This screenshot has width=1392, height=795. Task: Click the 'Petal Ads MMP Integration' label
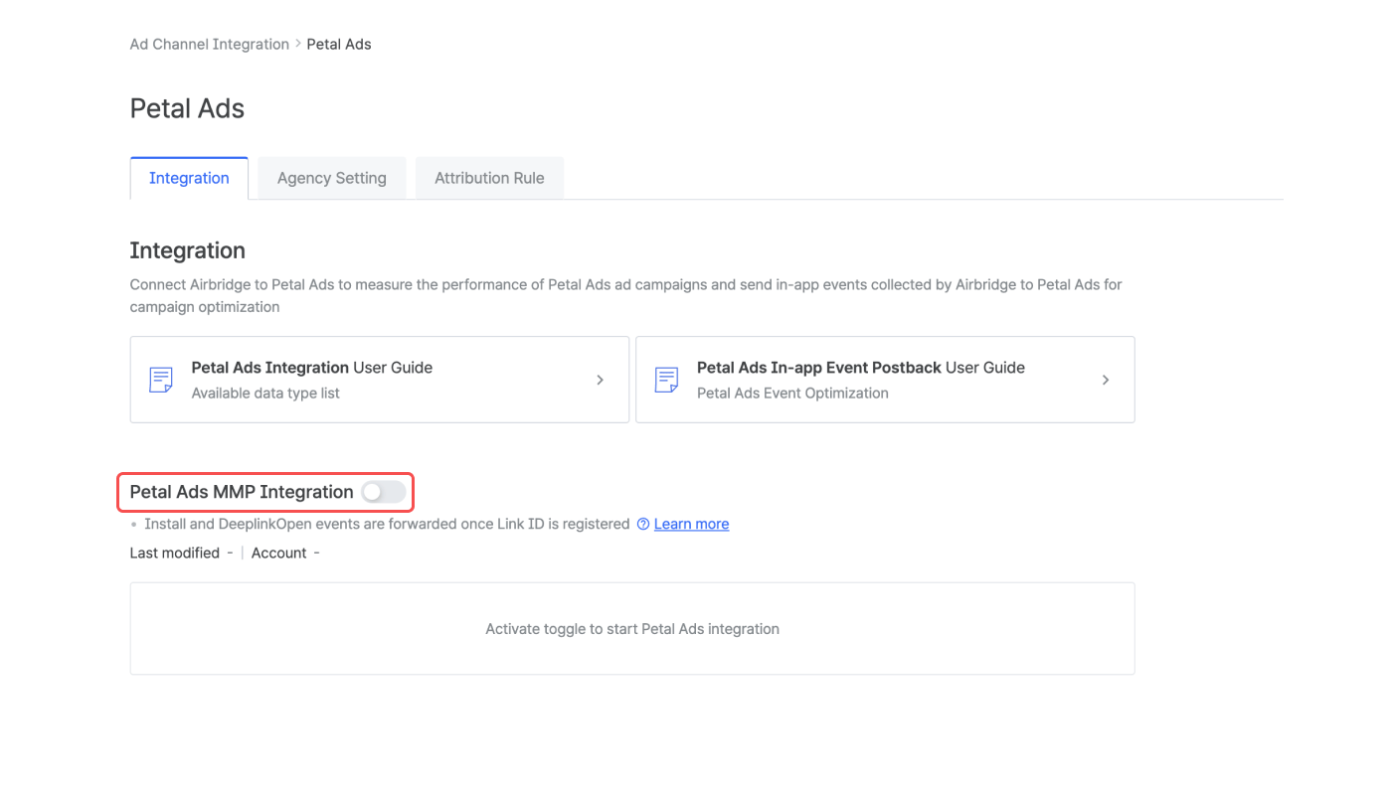click(x=242, y=492)
